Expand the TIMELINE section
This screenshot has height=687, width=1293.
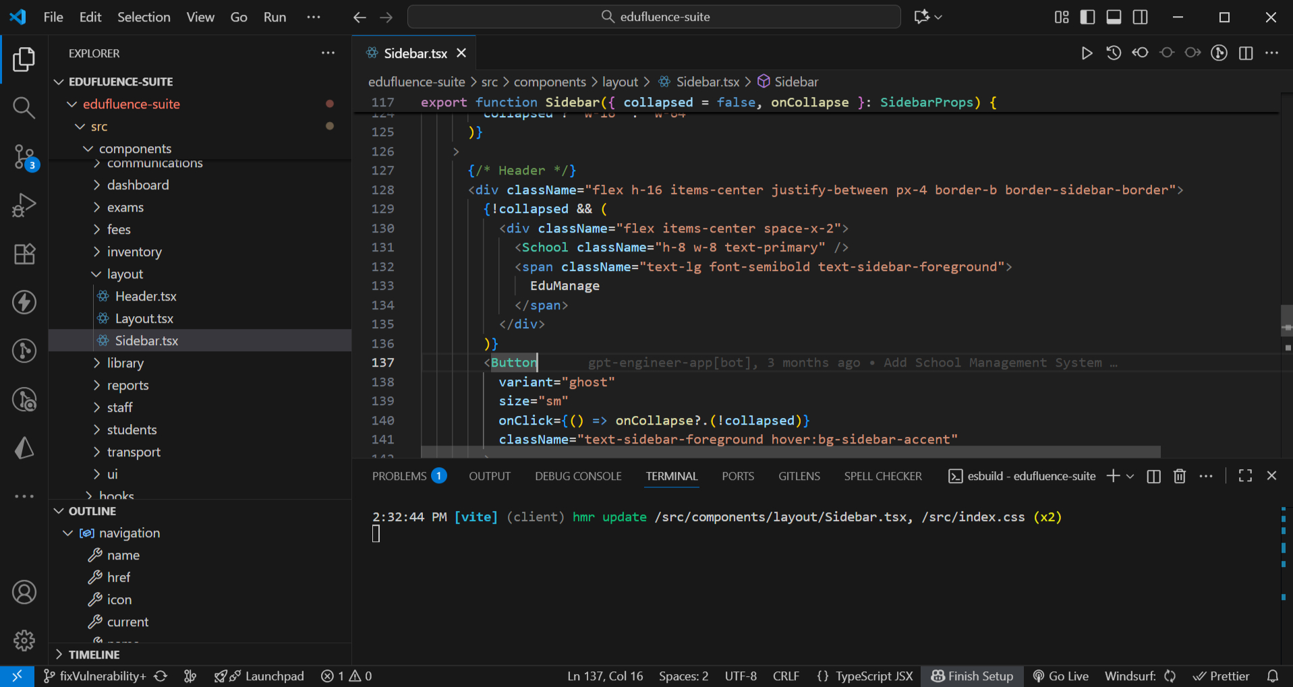[94, 655]
